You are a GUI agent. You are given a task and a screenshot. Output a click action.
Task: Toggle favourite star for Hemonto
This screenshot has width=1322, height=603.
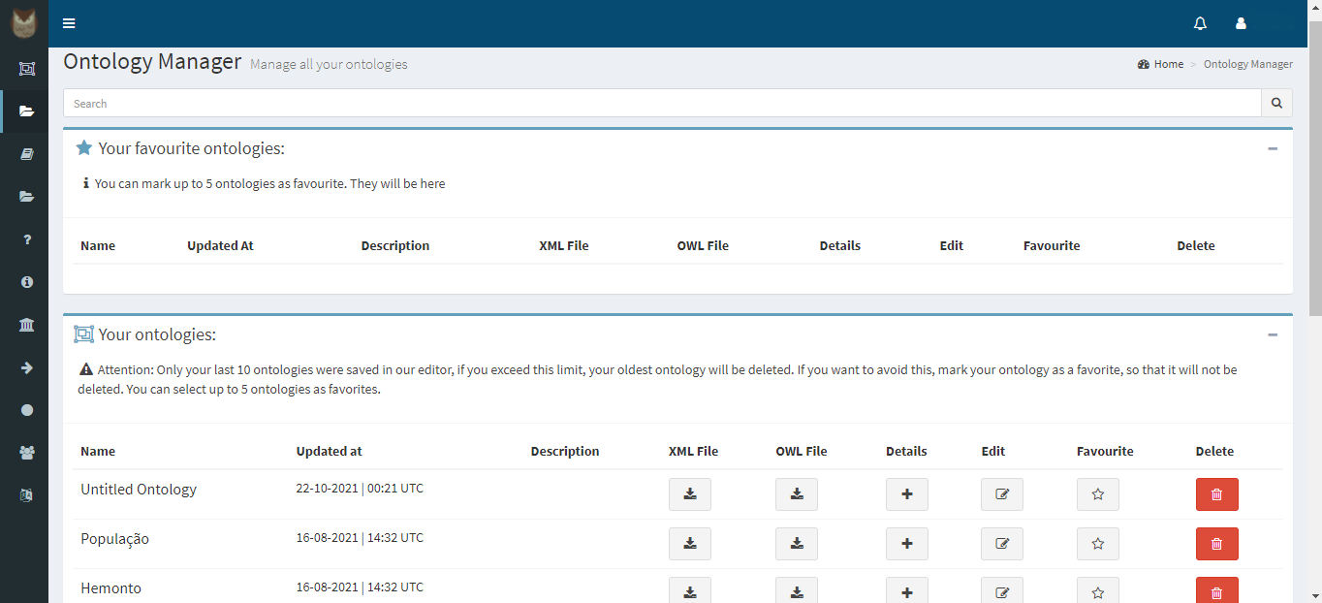1097,591
